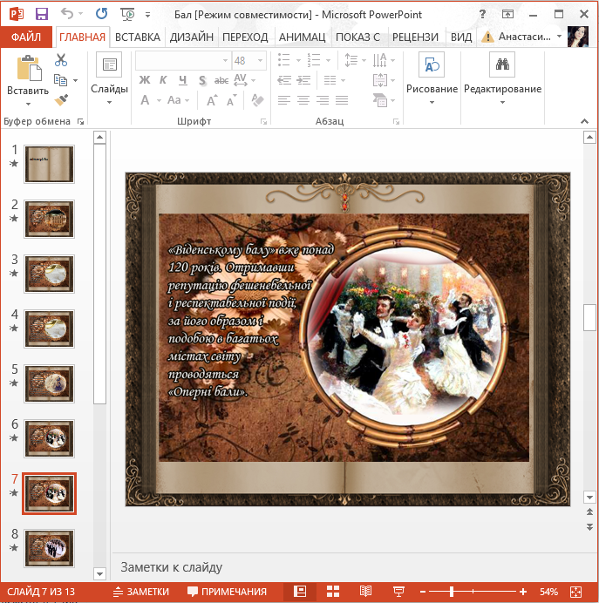The image size is (599, 603).
Task: Open the ПРИМЕЧАНИЯ comments pane
Action: (227, 592)
